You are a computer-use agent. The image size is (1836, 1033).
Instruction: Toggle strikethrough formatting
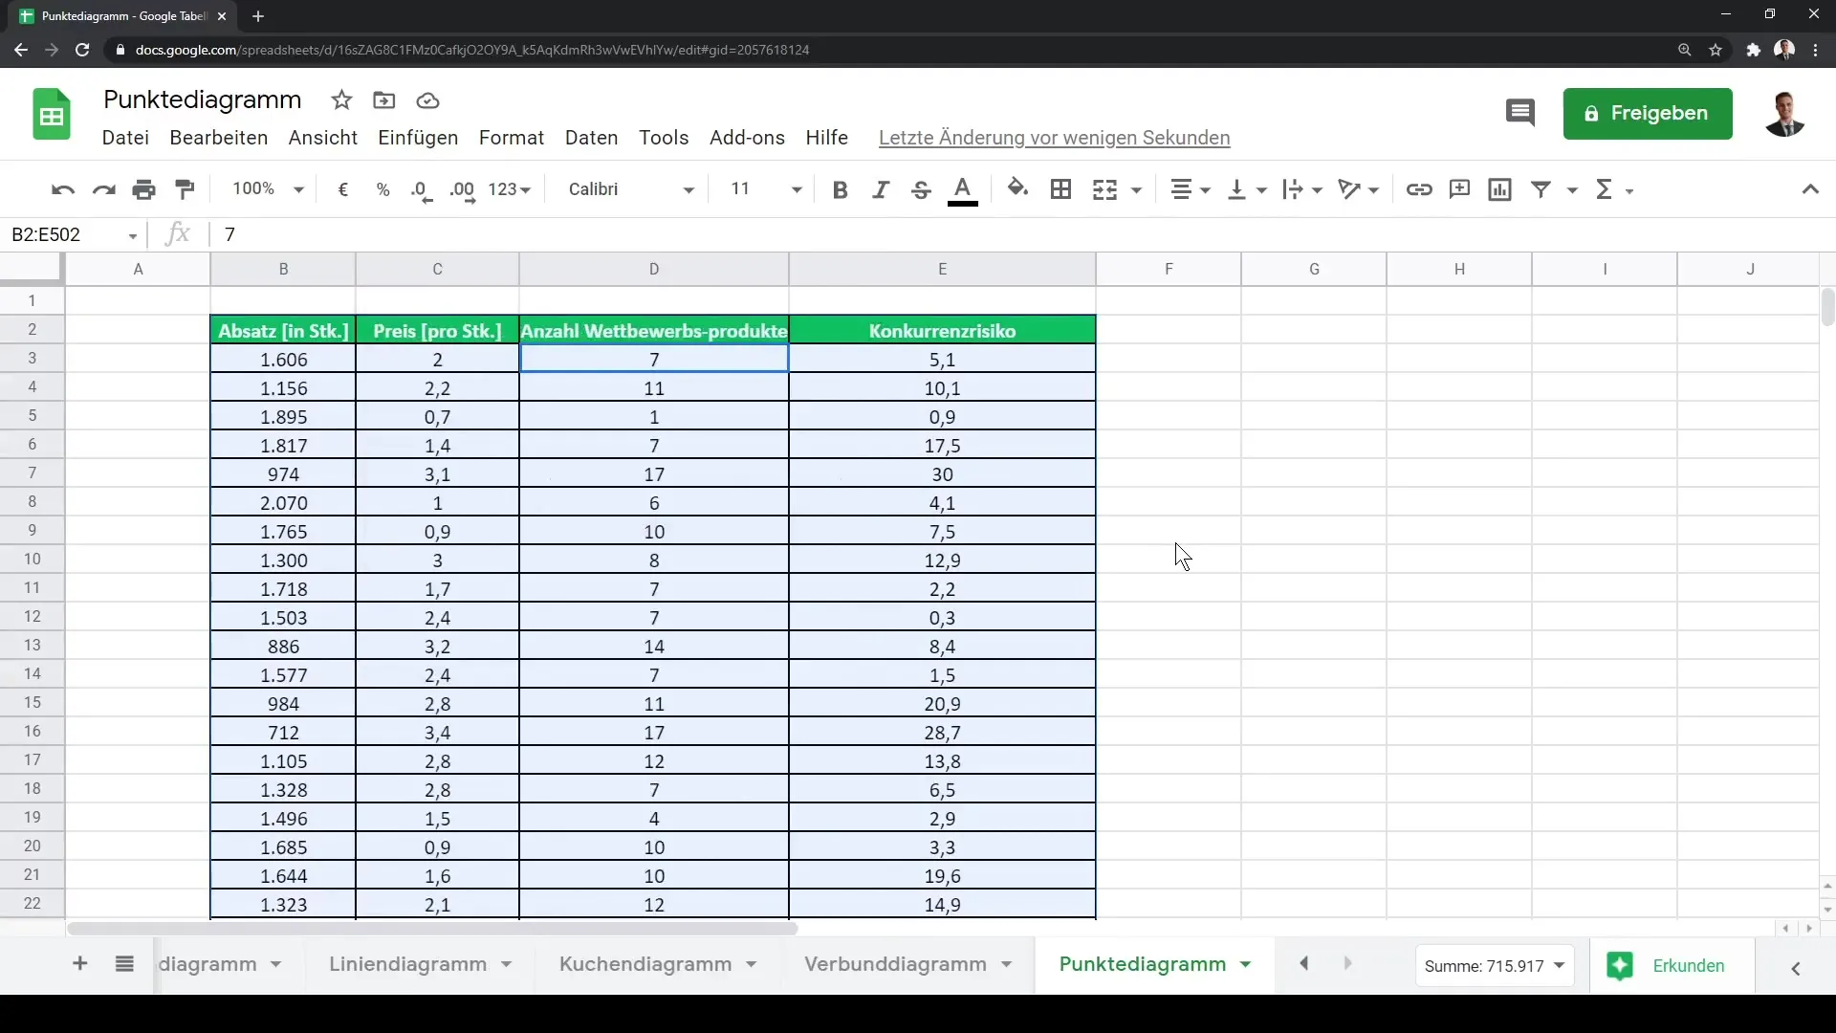click(x=921, y=189)
